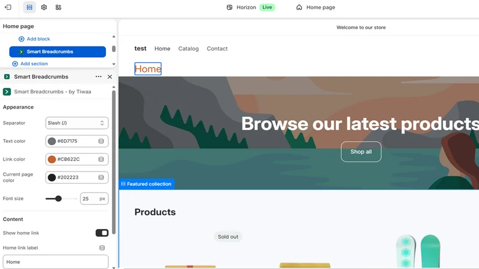Open the Sections panel icon
Screen dimensions: 479x269
coord(29,7)
